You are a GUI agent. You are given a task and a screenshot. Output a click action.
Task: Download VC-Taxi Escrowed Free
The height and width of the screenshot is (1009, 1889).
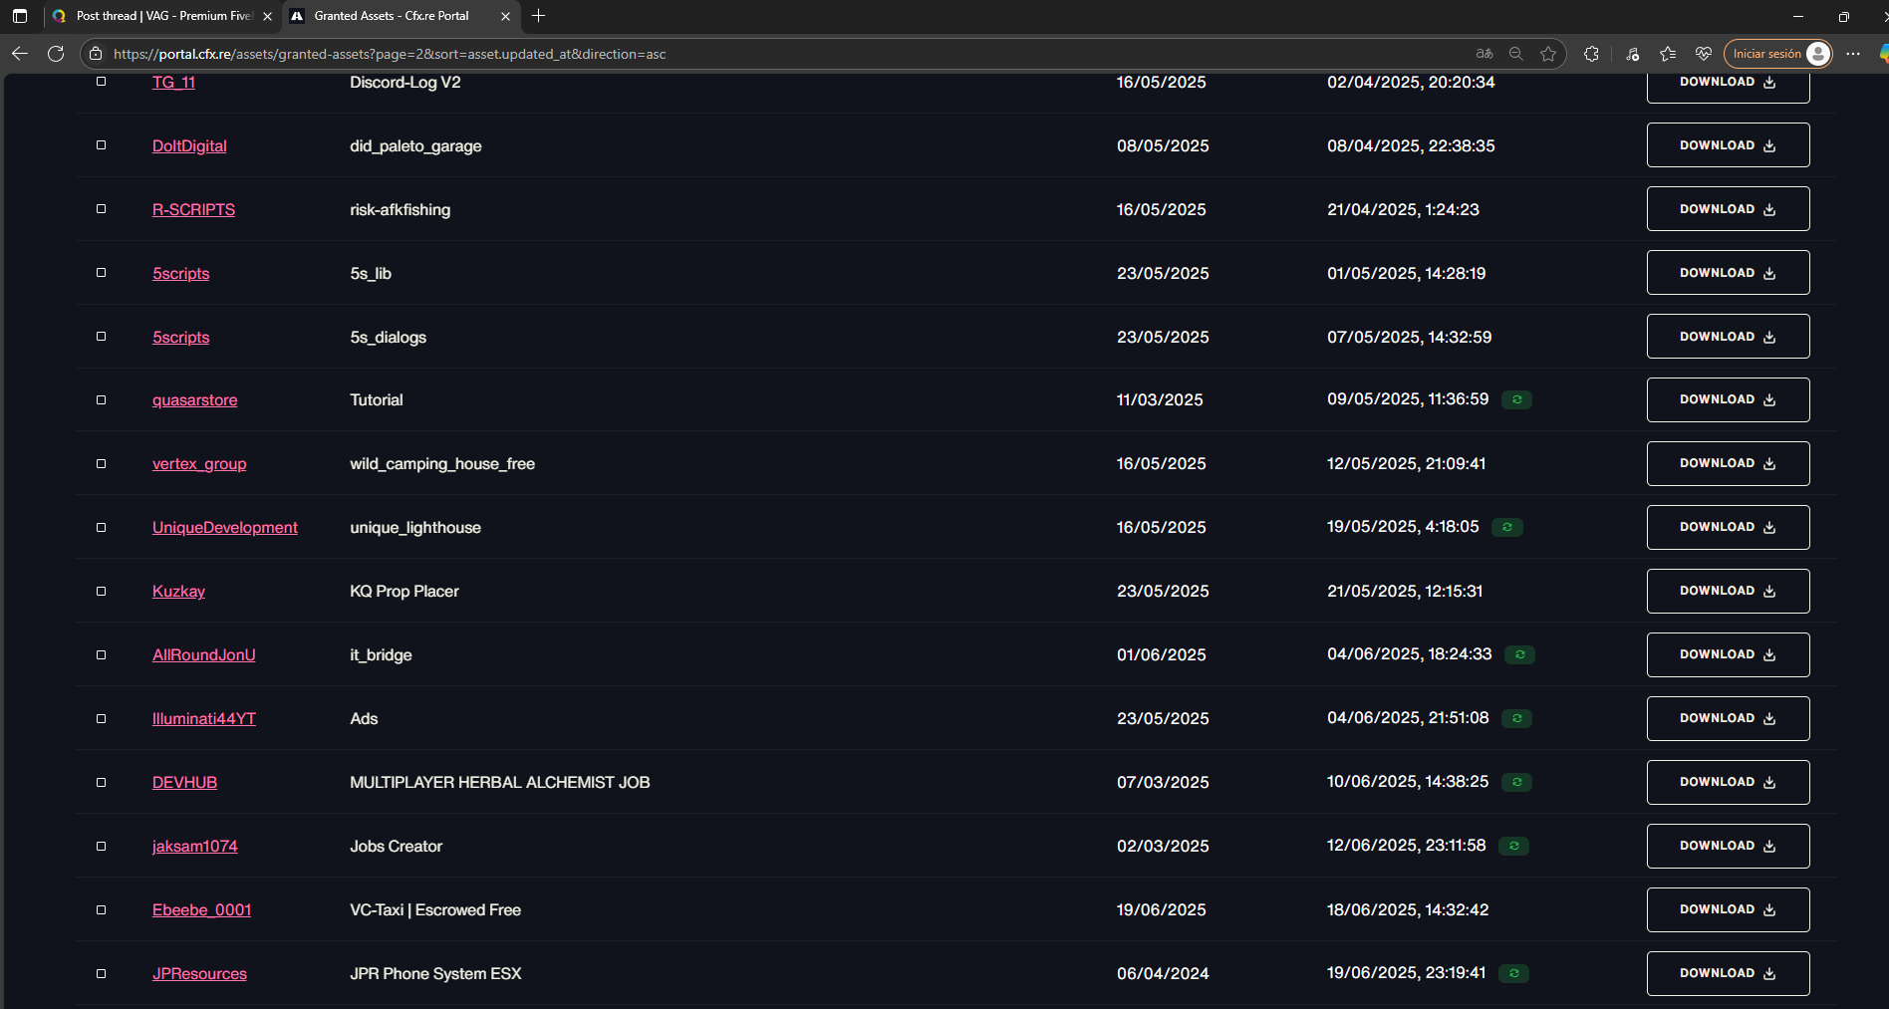(1728, 909)
